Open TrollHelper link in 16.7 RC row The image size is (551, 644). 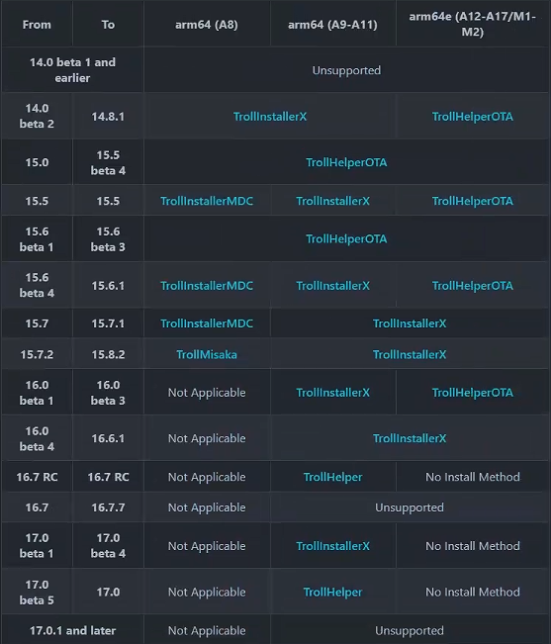tap(332, 477)
